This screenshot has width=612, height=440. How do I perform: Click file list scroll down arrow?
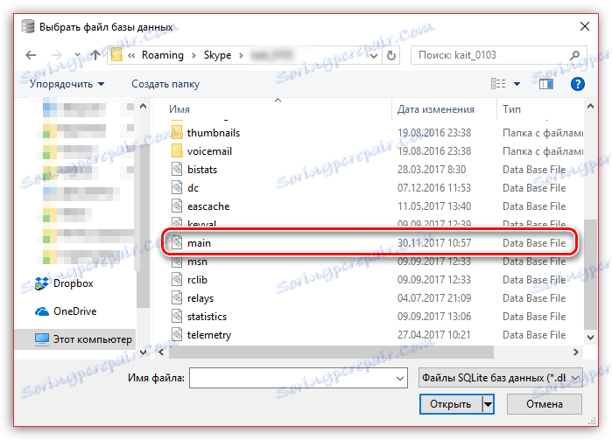[590, 338]
